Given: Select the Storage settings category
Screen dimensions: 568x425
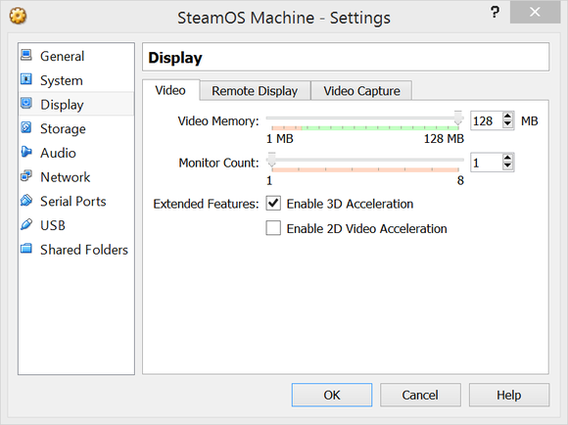Looking at the screenshot, I should click(x=76, y=128).
